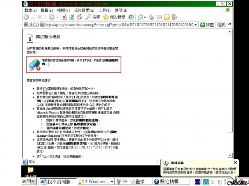
Task: Switch to 找不到伺服... taskbar button
Action: 58,182
